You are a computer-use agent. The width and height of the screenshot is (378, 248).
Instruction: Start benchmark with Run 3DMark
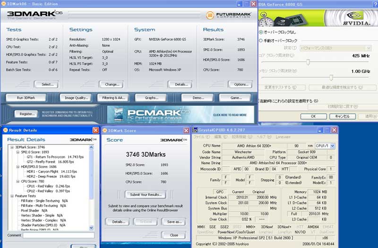(x=26, y=98)
